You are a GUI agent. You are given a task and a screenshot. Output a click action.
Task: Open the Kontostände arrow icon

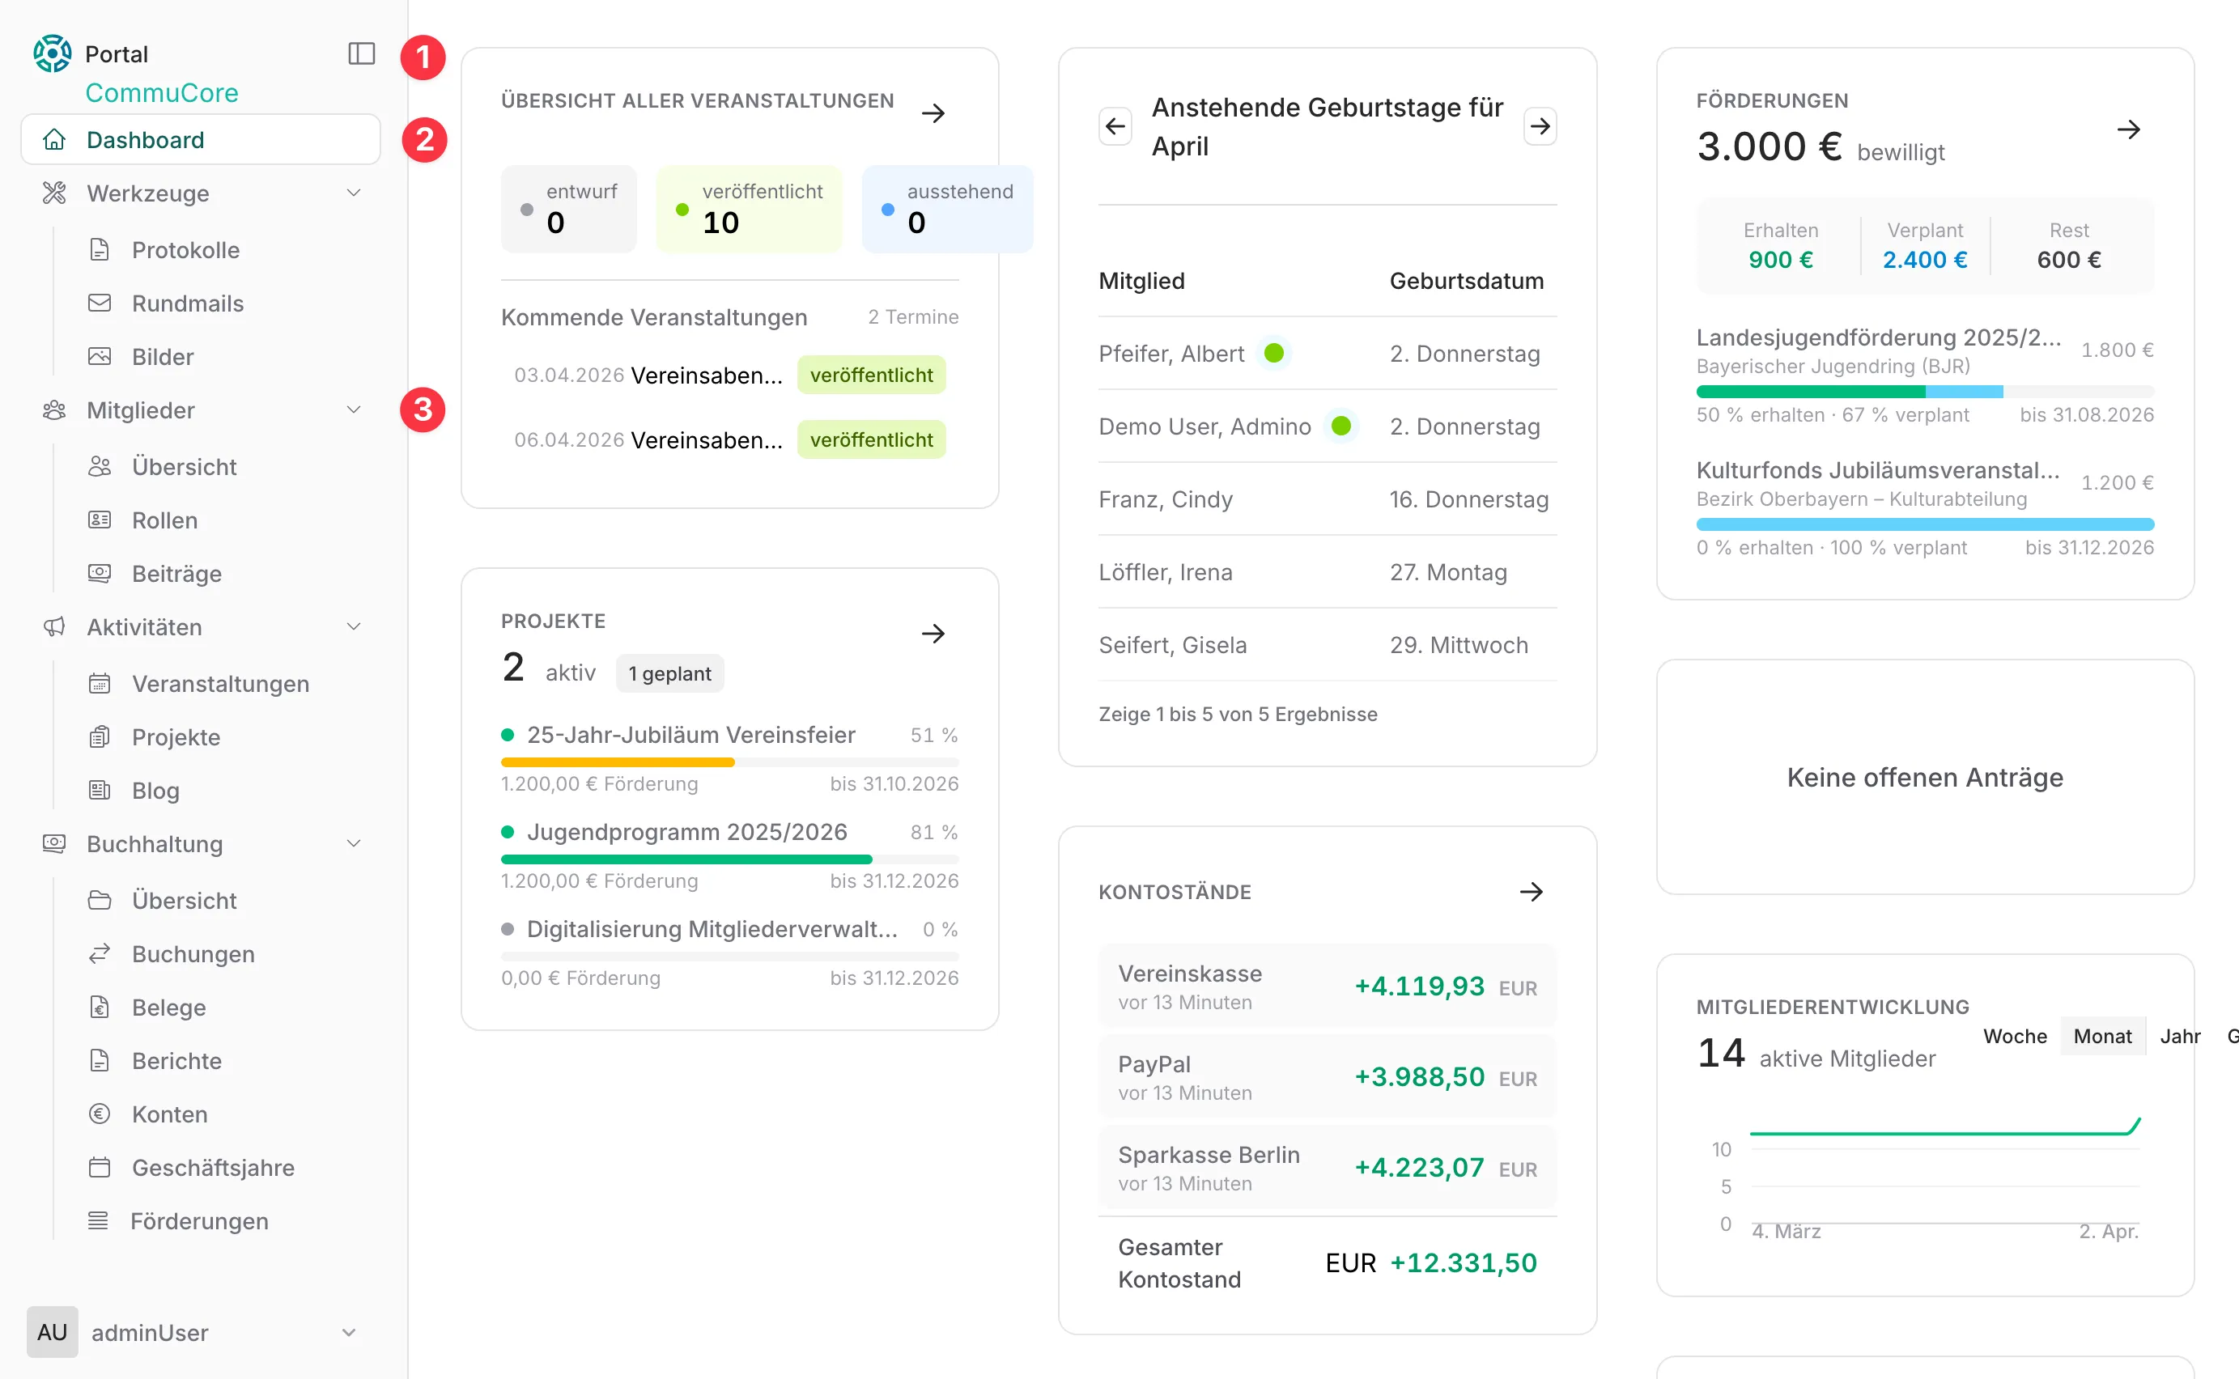1532,892
